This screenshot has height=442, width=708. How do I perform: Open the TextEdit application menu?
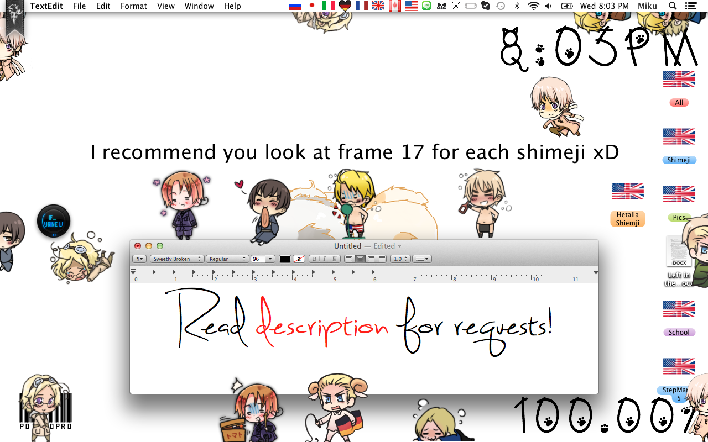point(46,6)
